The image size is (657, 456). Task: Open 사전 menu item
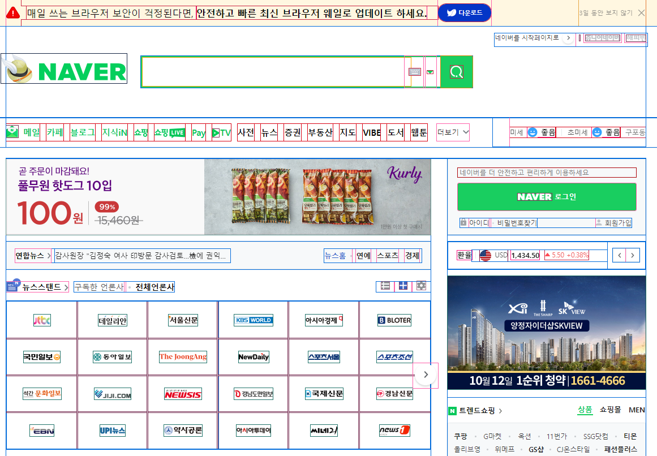246,132
